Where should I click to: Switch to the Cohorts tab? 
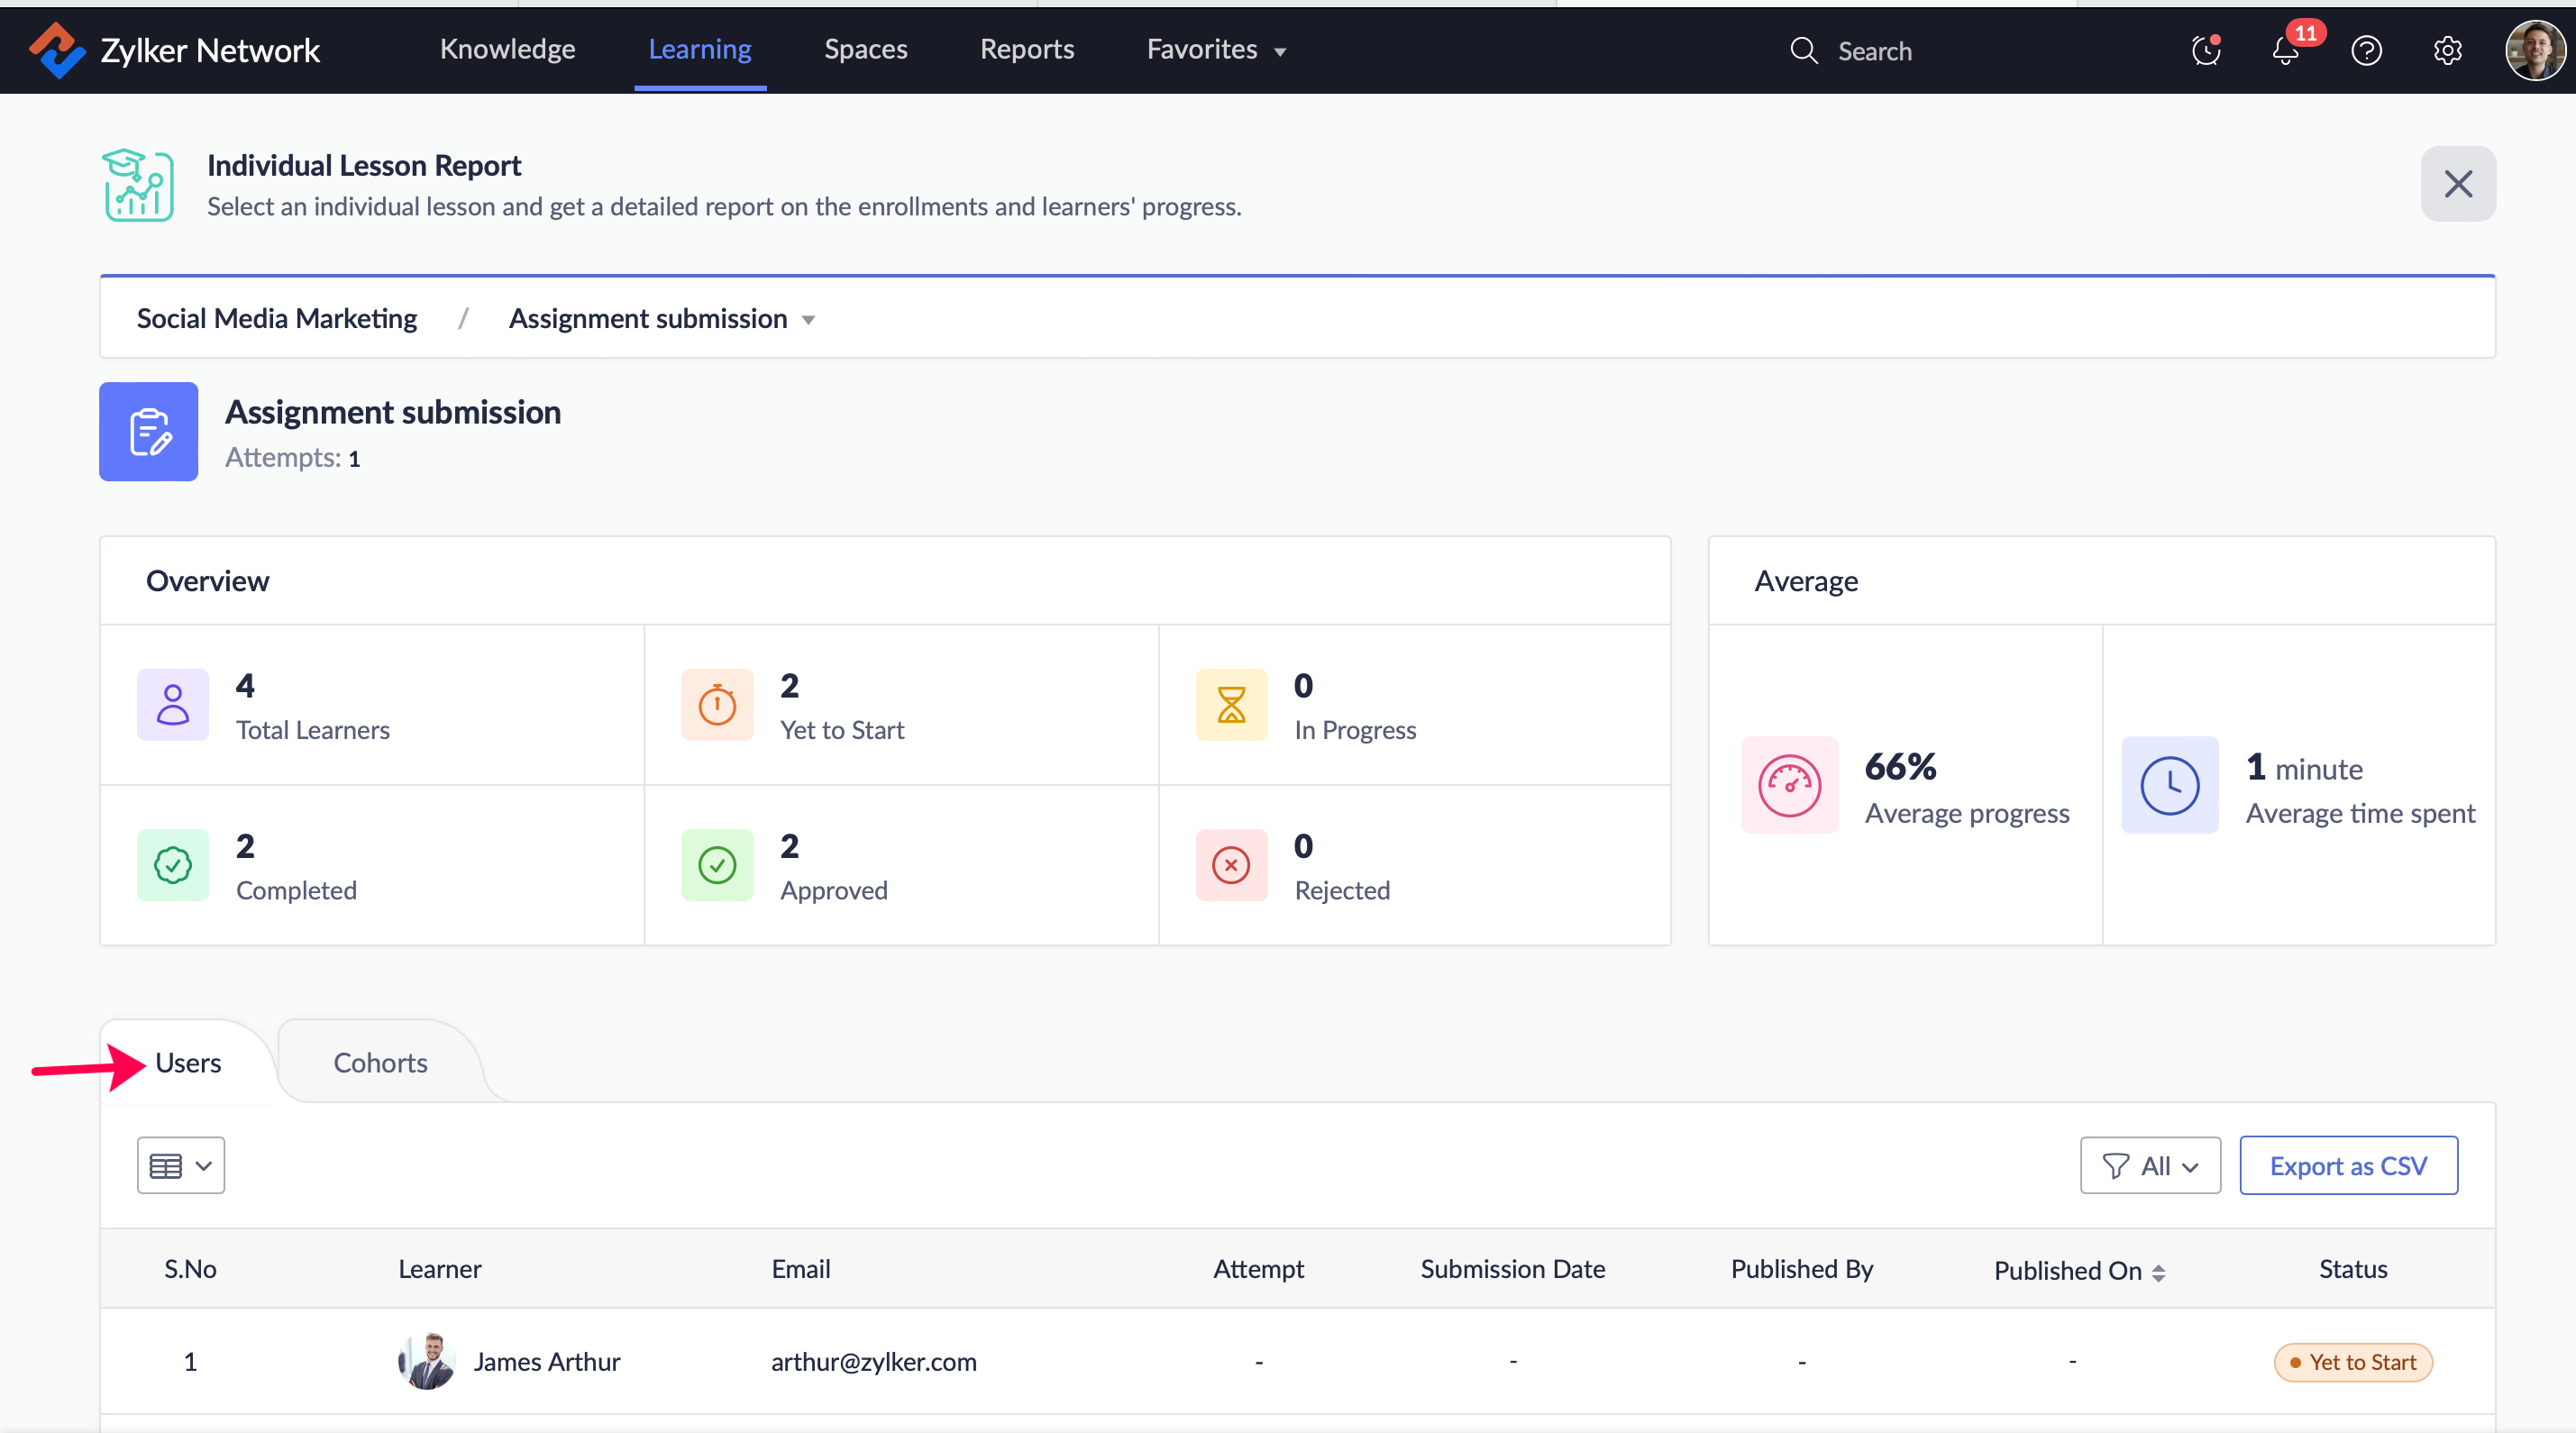pos(380,1063)
